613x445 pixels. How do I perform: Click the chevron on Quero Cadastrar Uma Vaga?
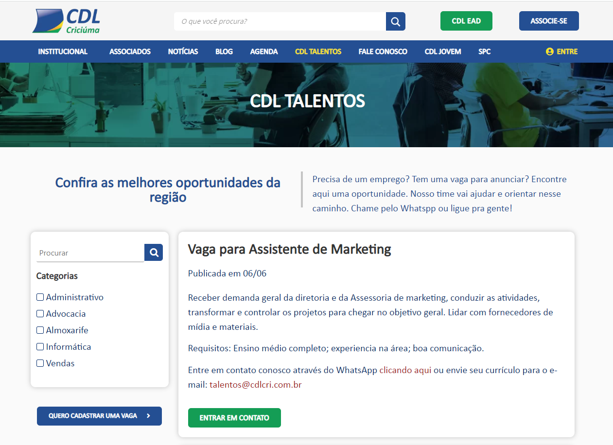click(148, 416)
